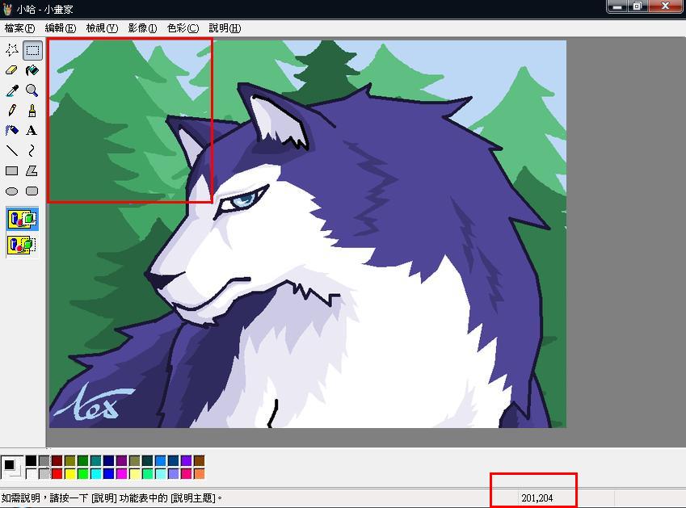The height and width of the screenshot is (508, 686).
Task: Pick the bright red palette color
Action: (x=57, y=473)
